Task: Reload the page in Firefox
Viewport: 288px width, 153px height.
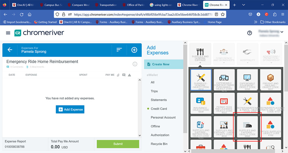Action: (22, 14)
